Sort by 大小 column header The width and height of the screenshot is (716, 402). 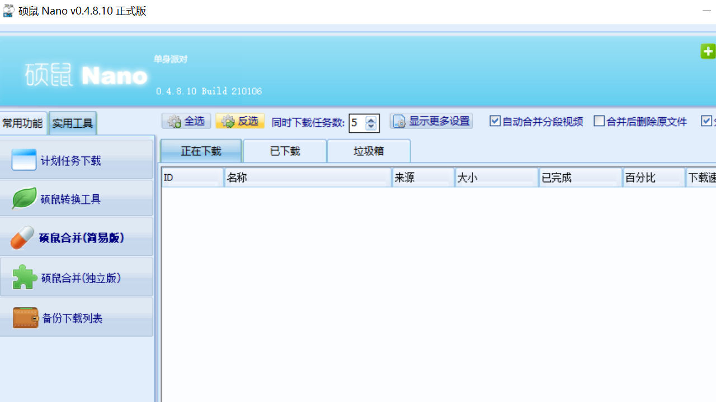coord(497,178)
